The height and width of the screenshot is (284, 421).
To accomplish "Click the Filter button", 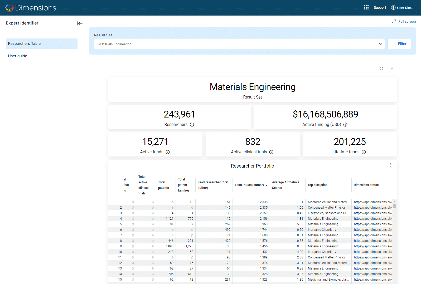I will [x=399, y=44].
